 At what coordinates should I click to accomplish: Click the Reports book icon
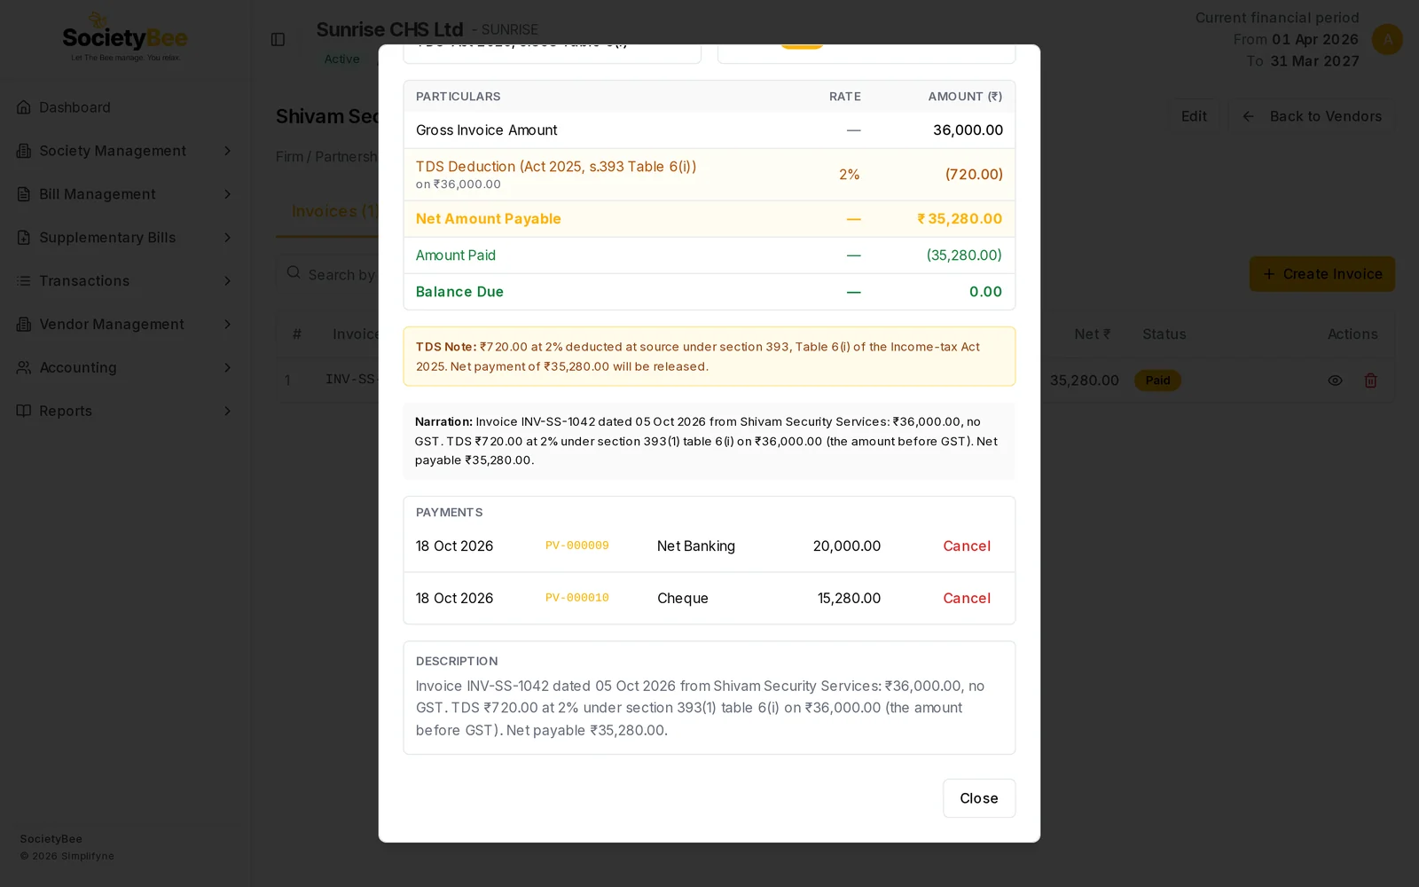24,411
